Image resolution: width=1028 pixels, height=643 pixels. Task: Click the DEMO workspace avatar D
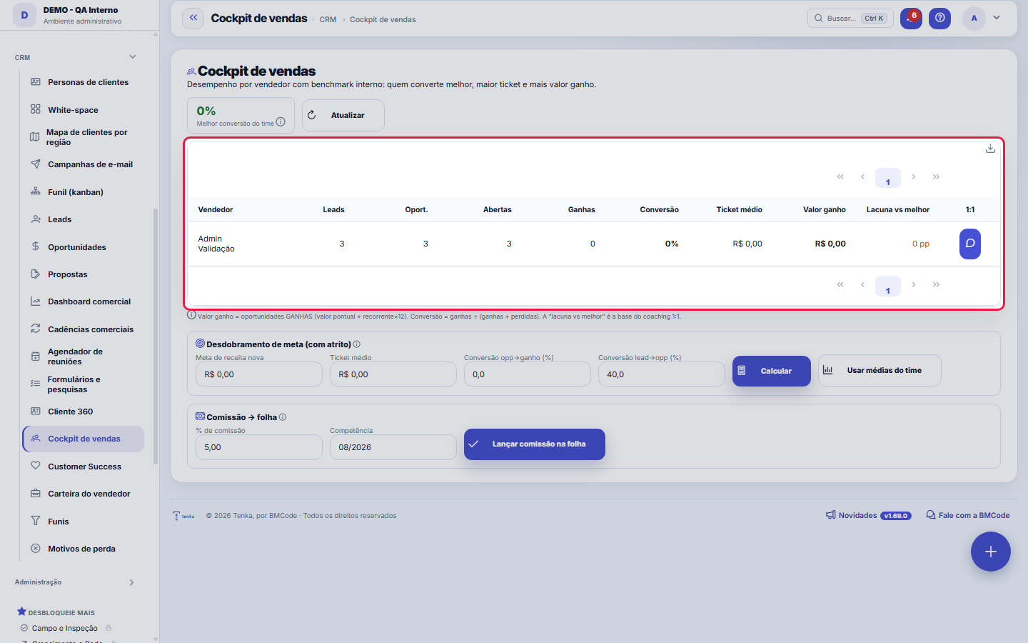pyautogui.click(x=24, y=15)
